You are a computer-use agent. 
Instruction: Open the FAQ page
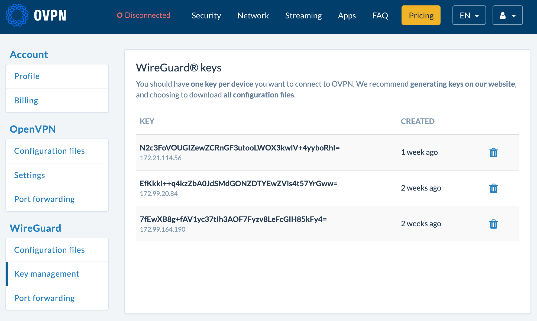pyautogui.click(x=380, y=15)
